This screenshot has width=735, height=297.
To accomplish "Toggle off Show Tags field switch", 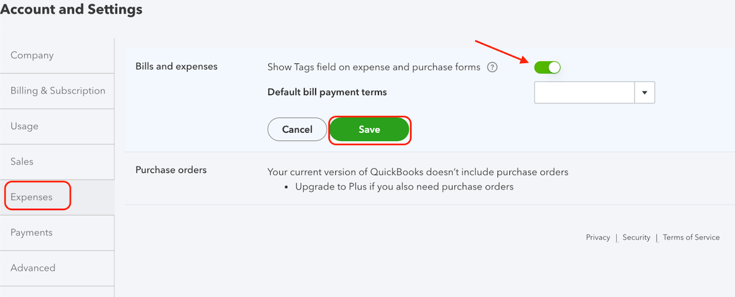I will tap(548, 67).
